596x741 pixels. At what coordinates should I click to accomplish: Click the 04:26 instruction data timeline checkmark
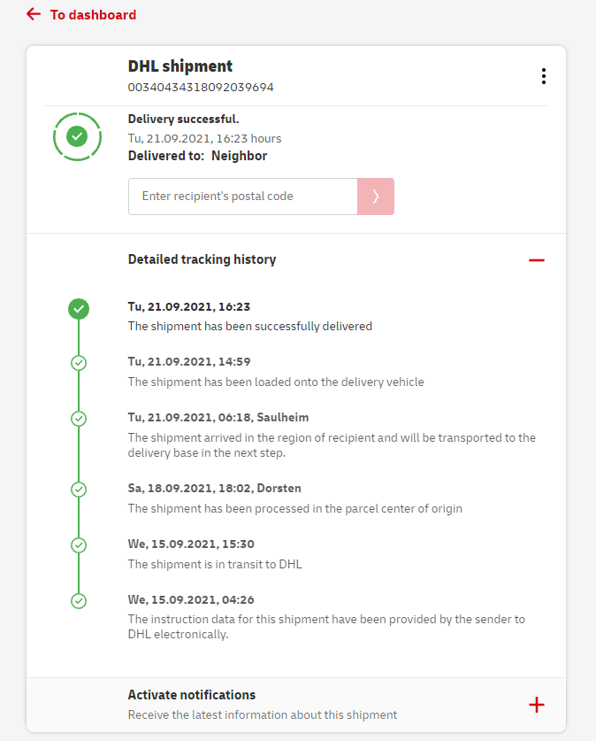click(x=79, y=601)
